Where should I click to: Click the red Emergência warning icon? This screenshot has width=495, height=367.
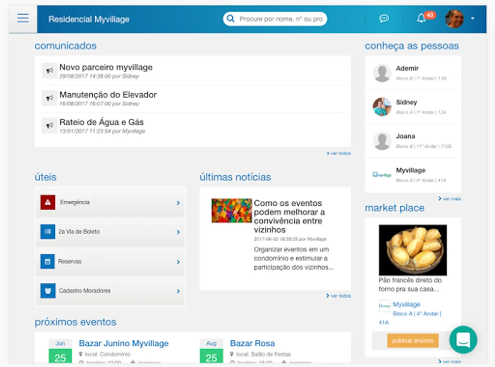point(48,202)
